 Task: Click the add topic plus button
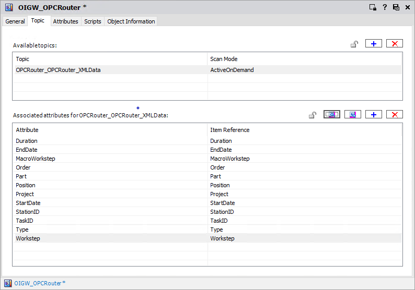tap(373, 44)
